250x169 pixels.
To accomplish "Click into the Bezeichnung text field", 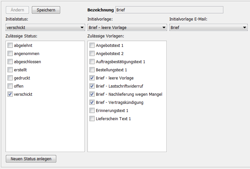I will pyautogui.click(x=169, y=10).
